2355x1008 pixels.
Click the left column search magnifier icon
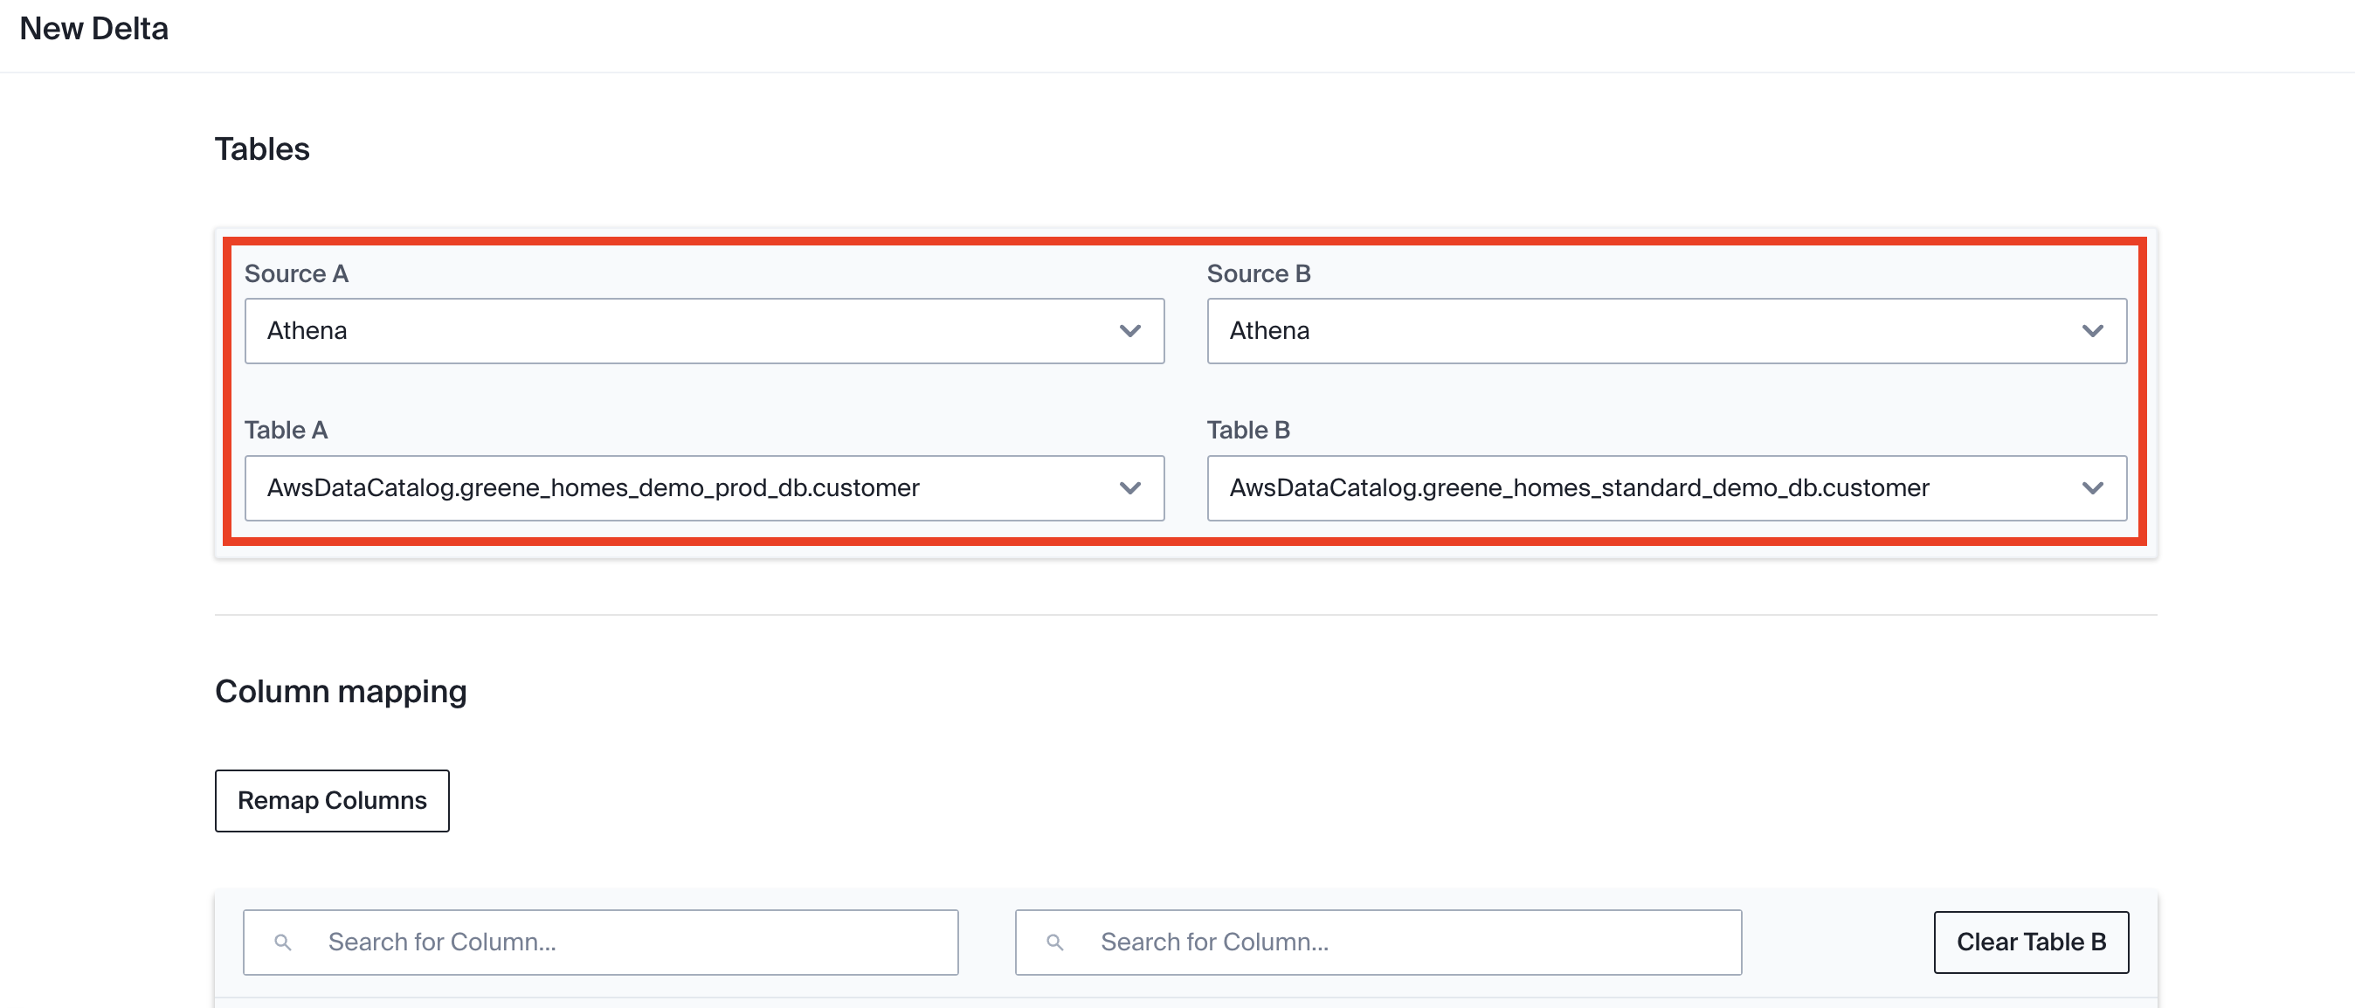(x=282, y=942)
